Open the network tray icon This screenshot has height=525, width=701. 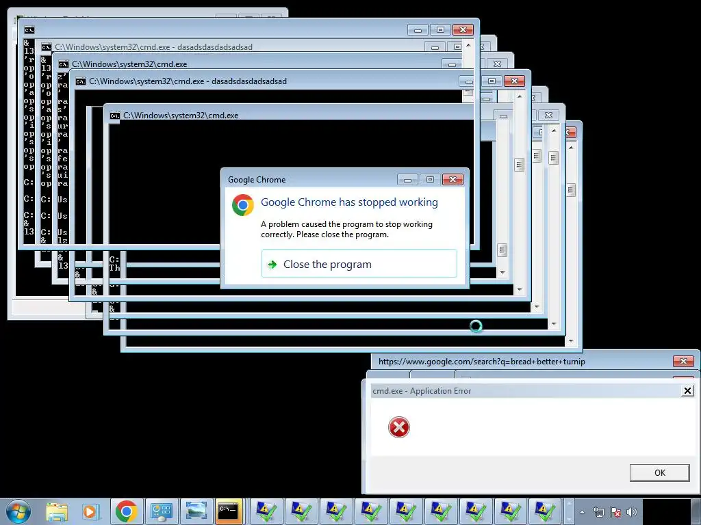tap(598, 512)
